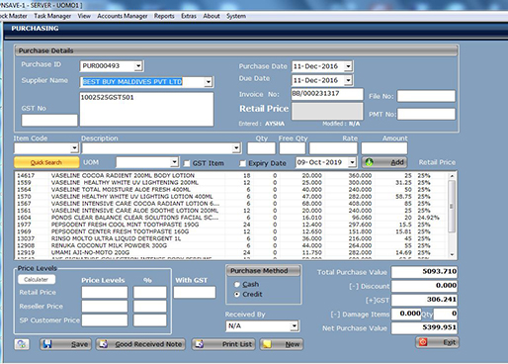Click the green Add item icon
The height and width of the screenshot is (364, 508).
(x=369, y=162)
